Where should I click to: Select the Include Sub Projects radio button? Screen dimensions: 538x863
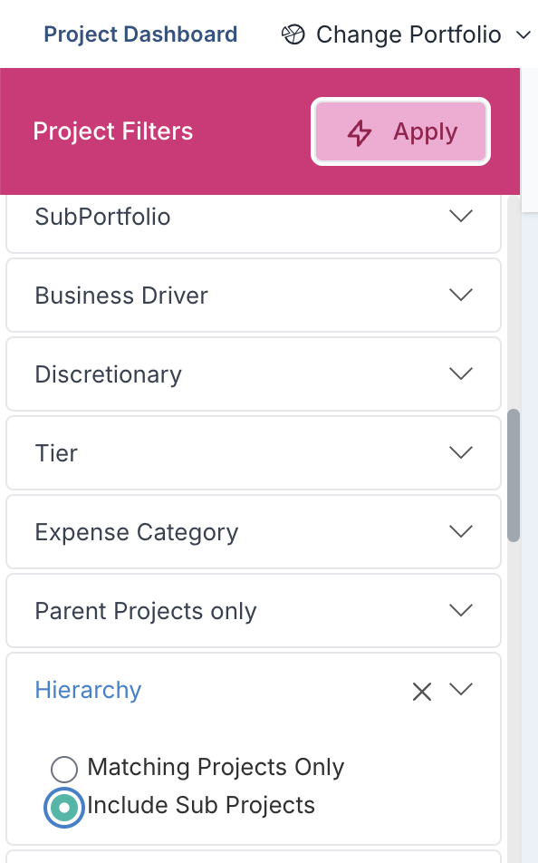[63, 808]
